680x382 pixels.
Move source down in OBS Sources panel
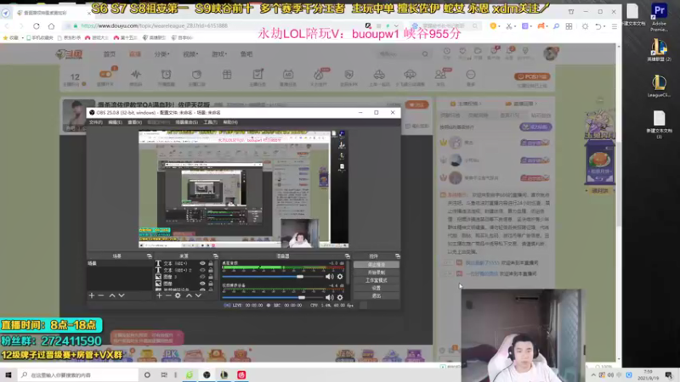(x=198, y=295)
